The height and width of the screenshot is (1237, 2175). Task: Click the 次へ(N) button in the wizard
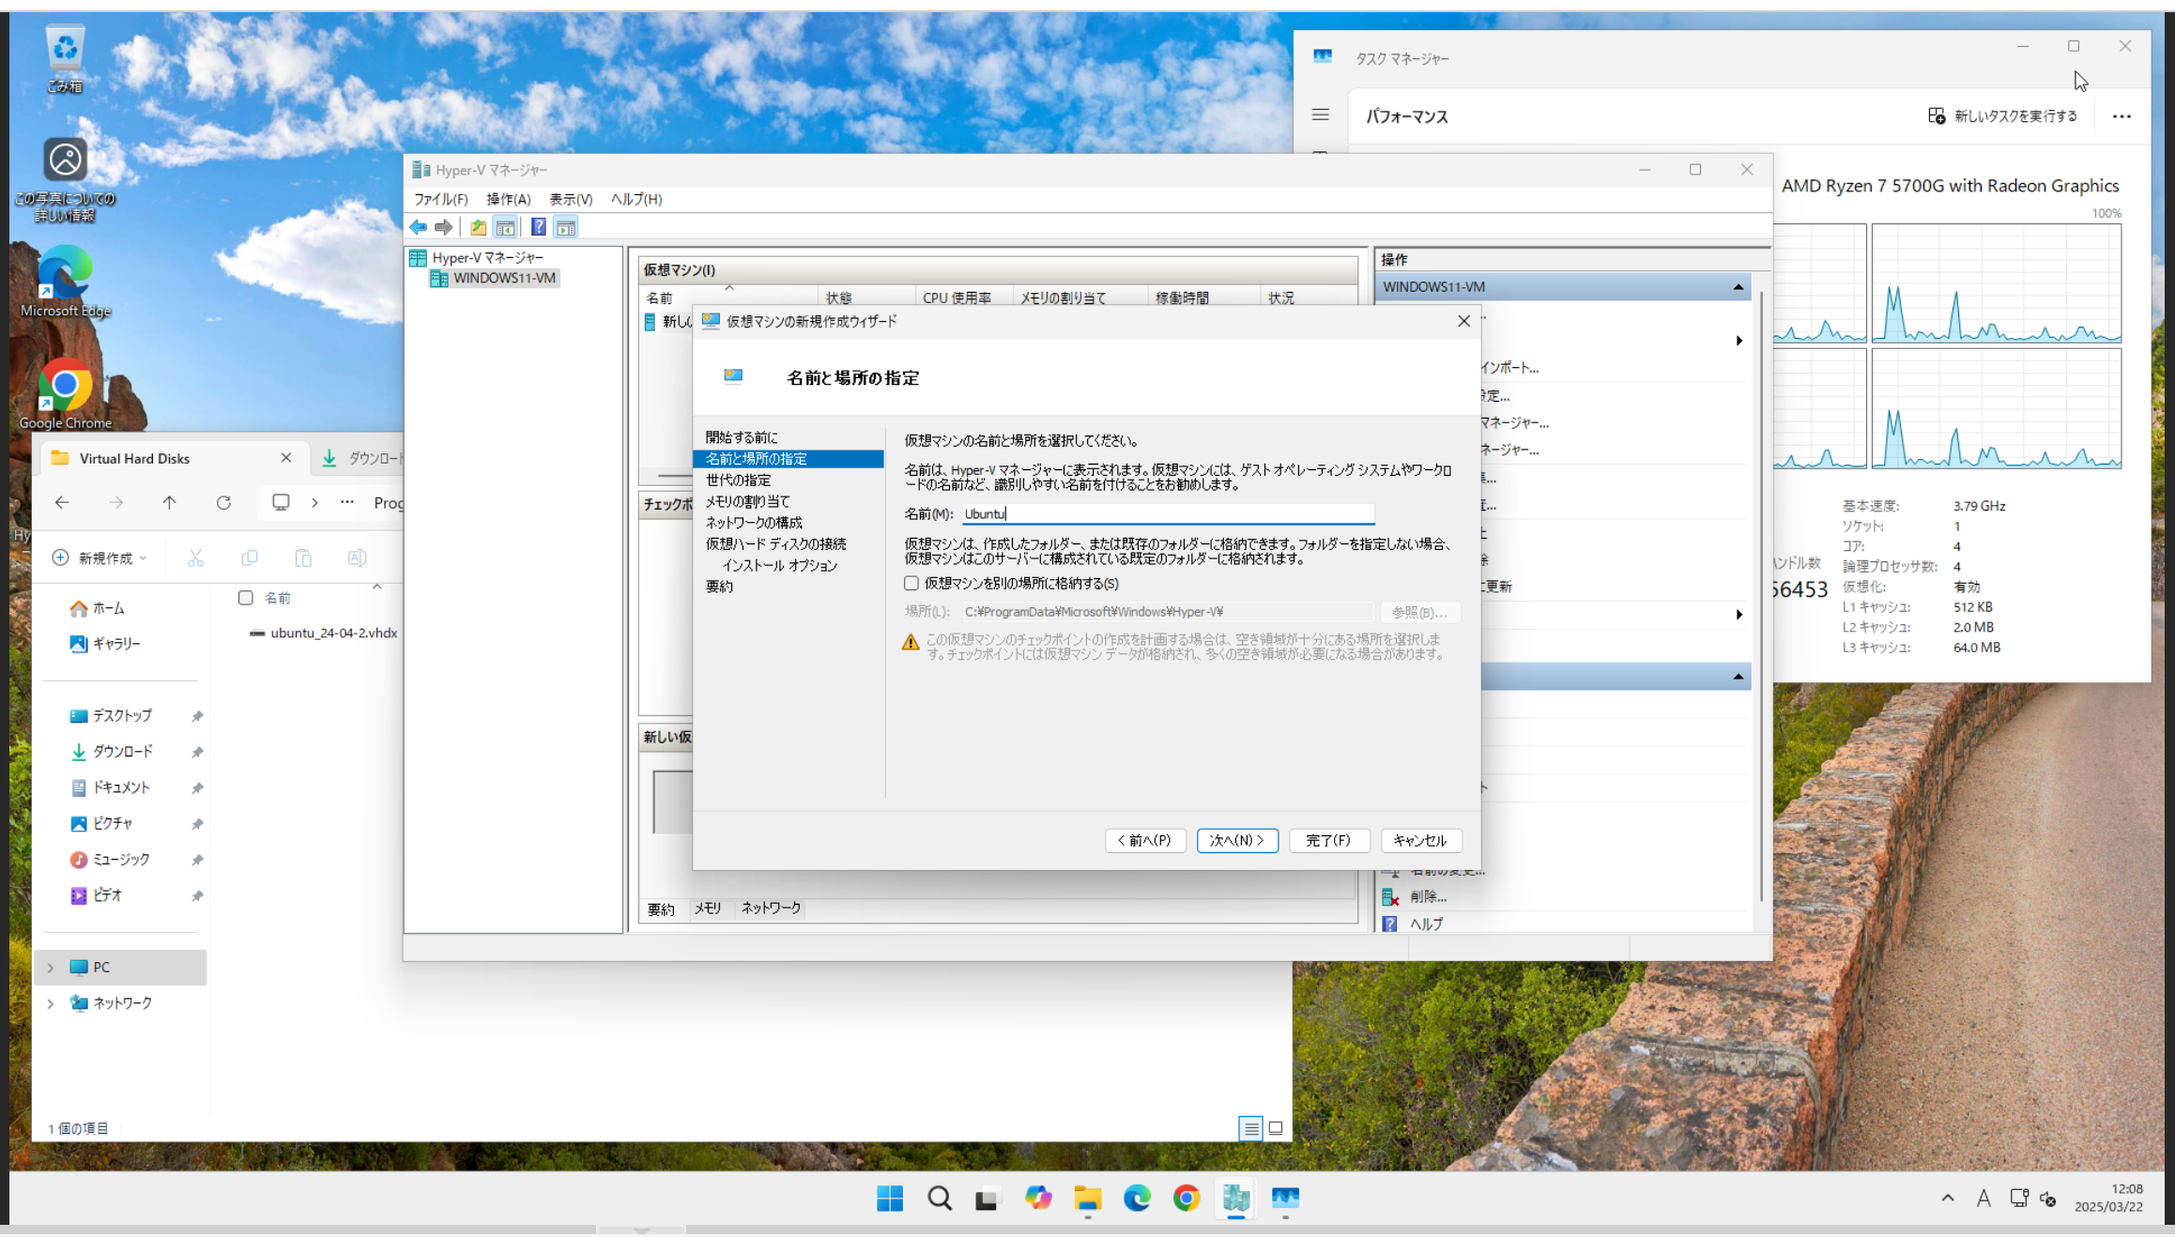click(1236, 840)
